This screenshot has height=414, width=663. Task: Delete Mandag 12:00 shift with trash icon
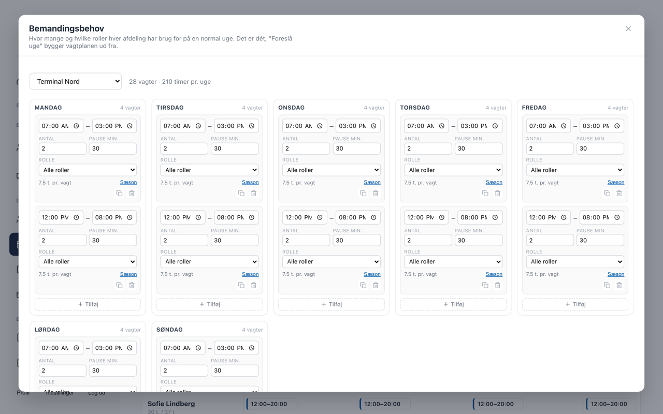point(132,285)
